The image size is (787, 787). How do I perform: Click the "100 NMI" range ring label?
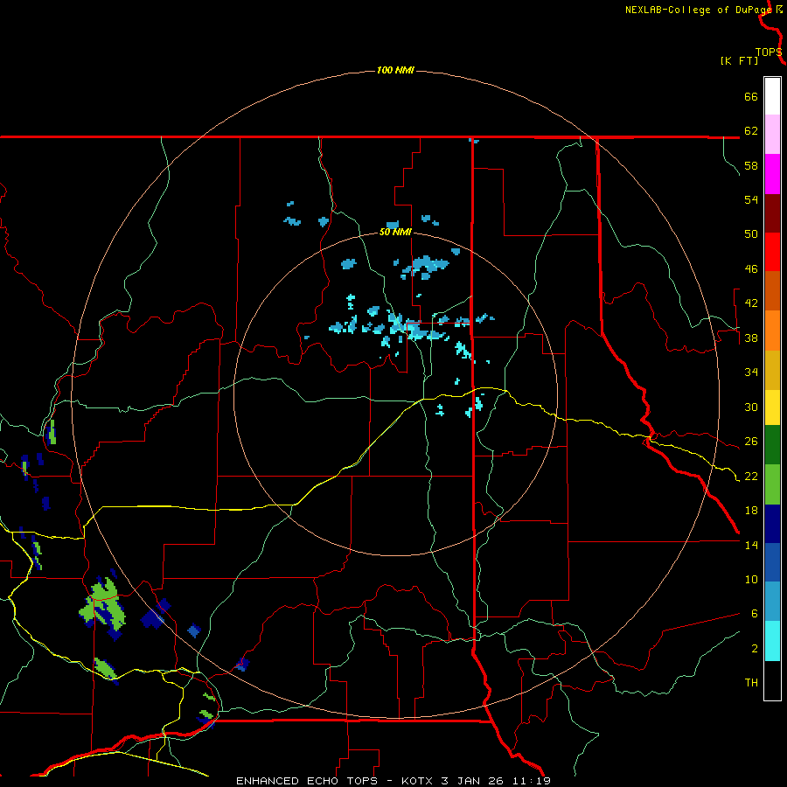click(x=395, y=70)
